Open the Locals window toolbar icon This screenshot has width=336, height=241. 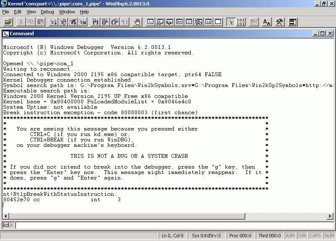pyautogui.click(x=170, y=22)
